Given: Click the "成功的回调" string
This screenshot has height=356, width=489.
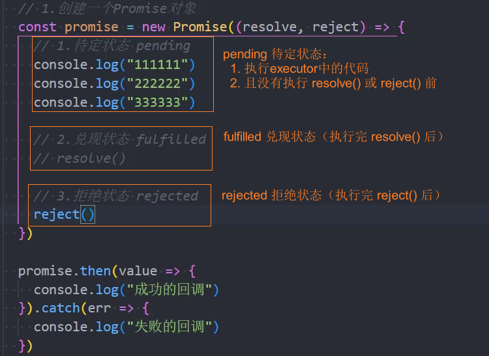Looking at the screenshot, I should [x=169, y=290].
